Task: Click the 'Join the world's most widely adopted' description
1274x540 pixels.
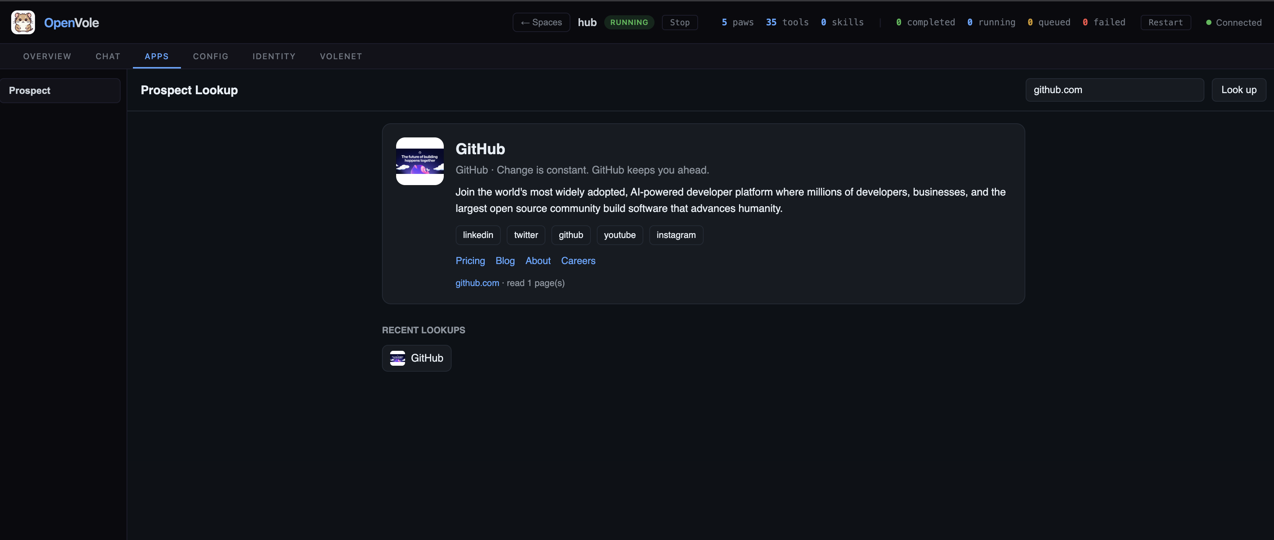Action: [730, 200]
